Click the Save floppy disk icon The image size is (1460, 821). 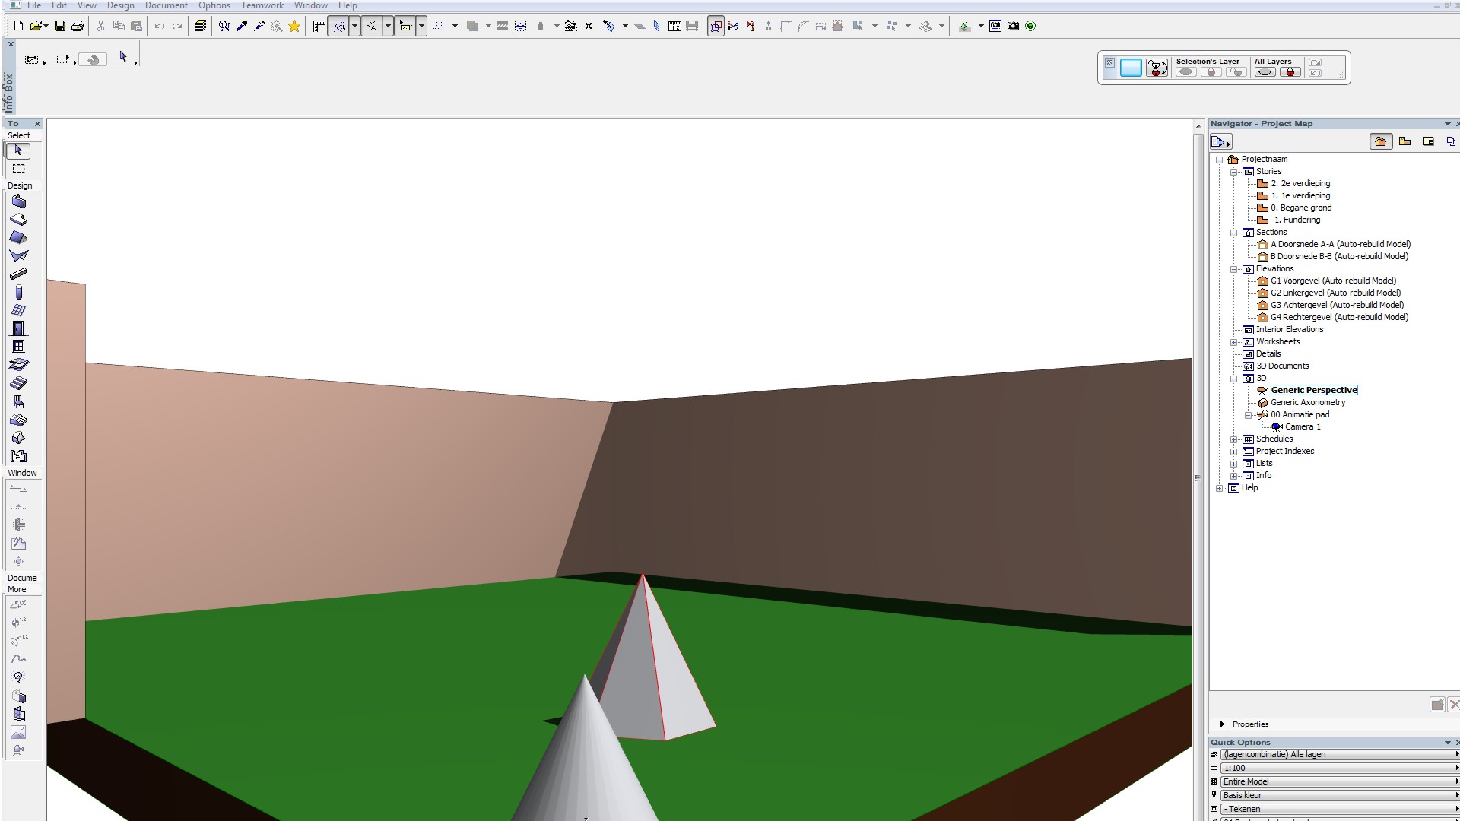click(59, 26)
